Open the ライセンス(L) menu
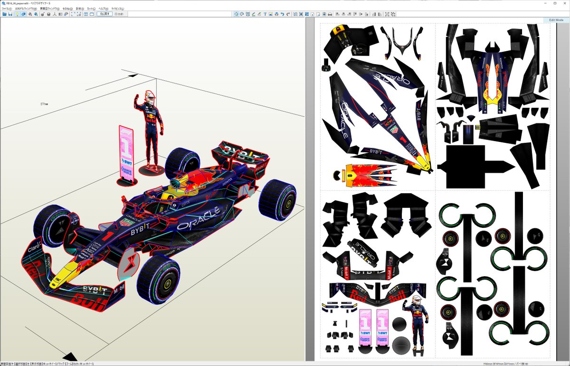Screen dimensions: 570x366 pos(117,9)
